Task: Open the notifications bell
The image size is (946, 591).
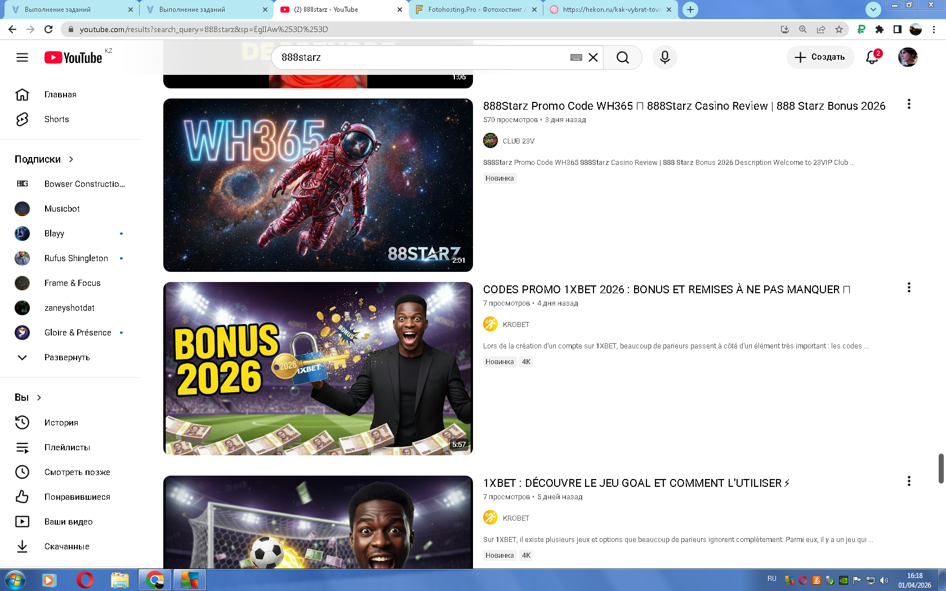Action: pos(872,57)
